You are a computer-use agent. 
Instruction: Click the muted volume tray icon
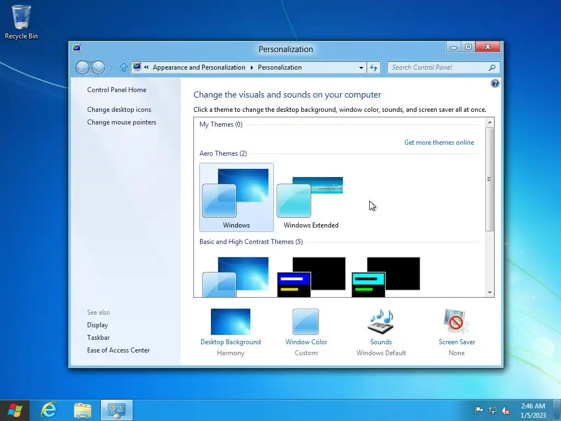506,410
